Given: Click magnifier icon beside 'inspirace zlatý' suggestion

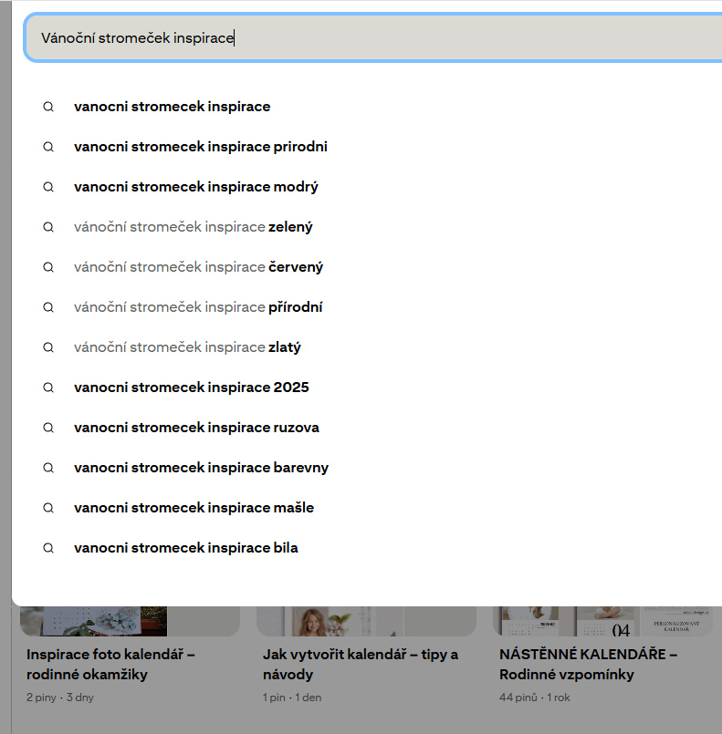Looking at the screenshot, I should [49, 347].
